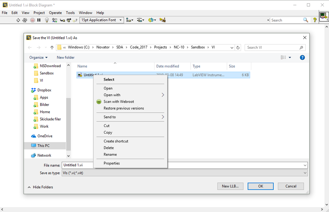Toggle Highlight Execution light bulb
329x212 pixels.
point(47,20)
